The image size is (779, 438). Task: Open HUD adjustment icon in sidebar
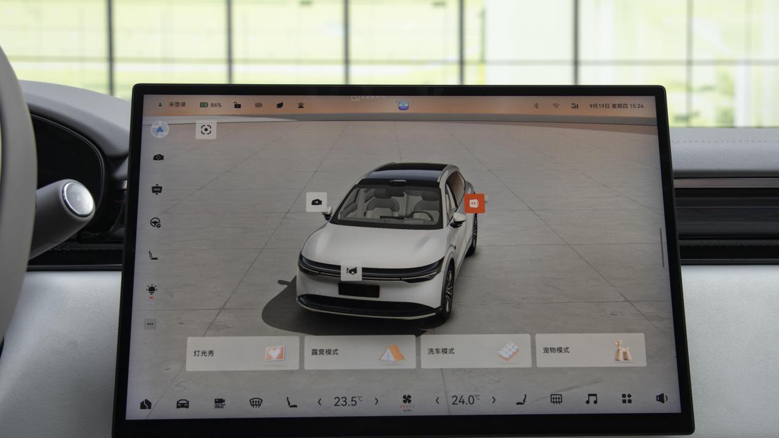point(157,190)
